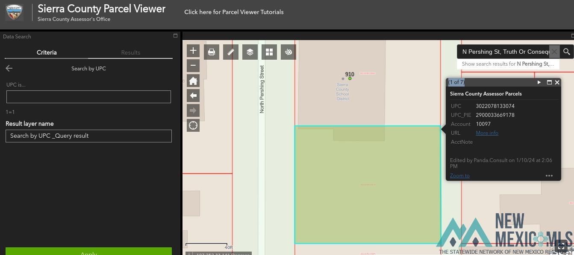Click the 910 address point
The image size is (574, 255).
[x=350, y=78]
